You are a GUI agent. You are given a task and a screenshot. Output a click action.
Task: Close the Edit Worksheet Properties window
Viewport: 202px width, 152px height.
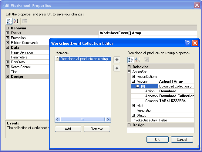[197, 5]
